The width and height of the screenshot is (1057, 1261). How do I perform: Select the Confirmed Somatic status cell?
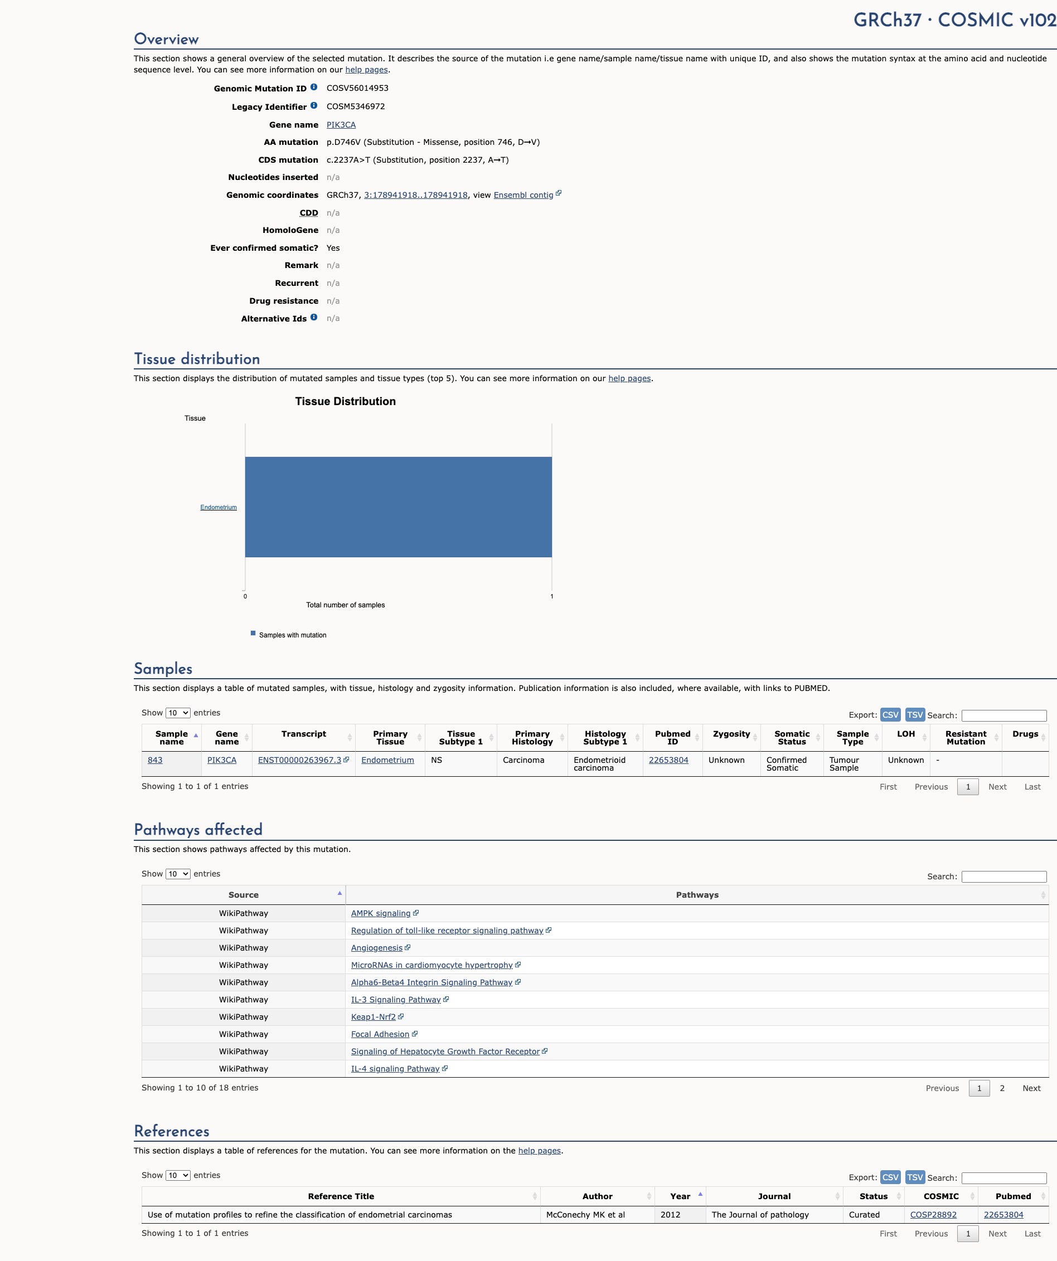click(x=792, y=764)
